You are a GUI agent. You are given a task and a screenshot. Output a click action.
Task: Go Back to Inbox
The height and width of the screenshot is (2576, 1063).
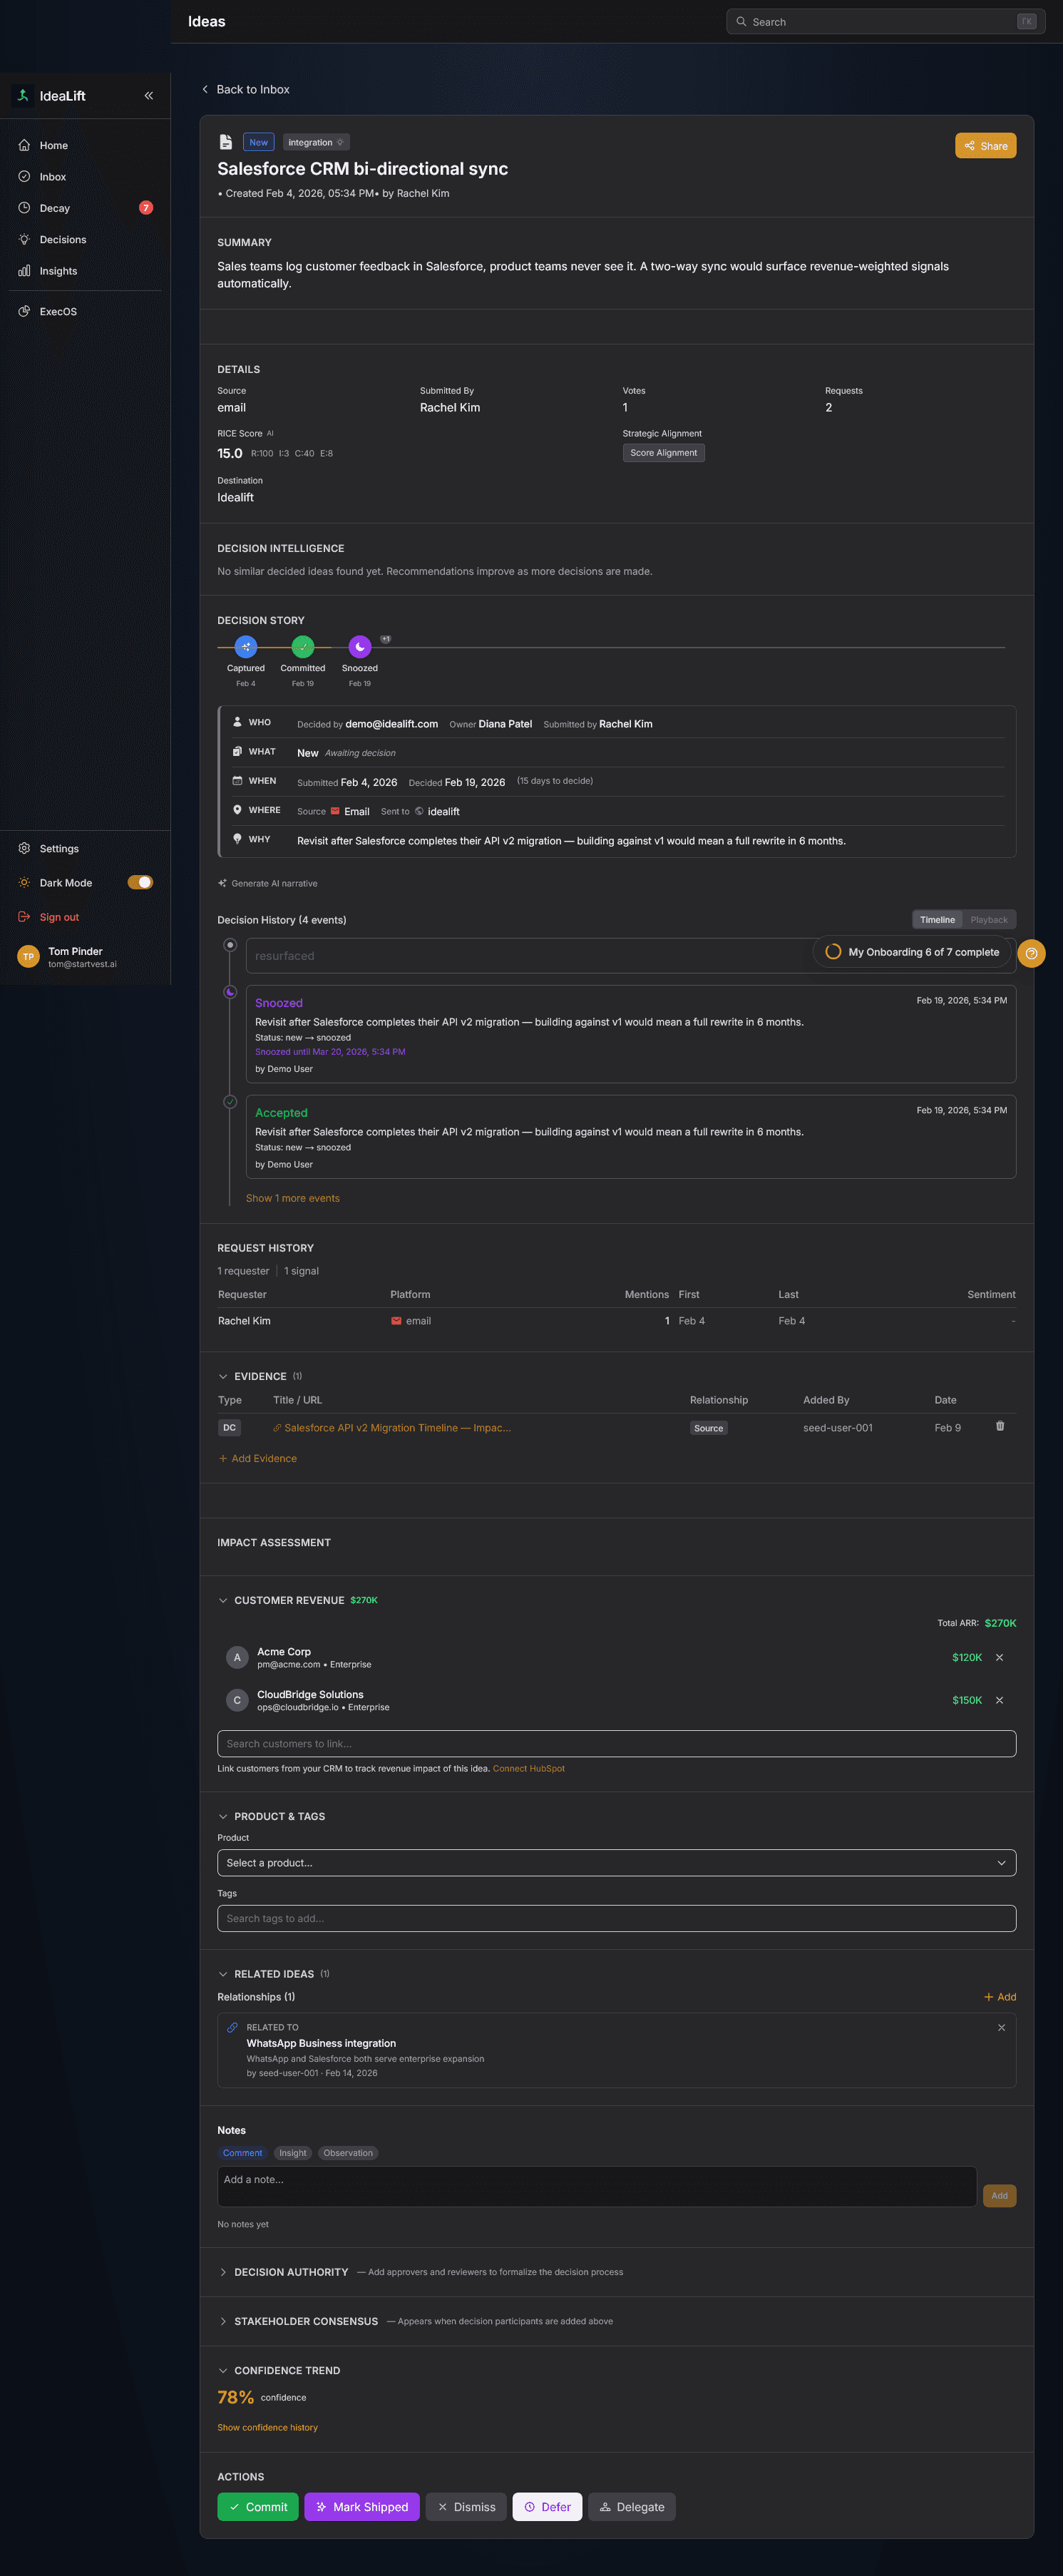(246, 89)
